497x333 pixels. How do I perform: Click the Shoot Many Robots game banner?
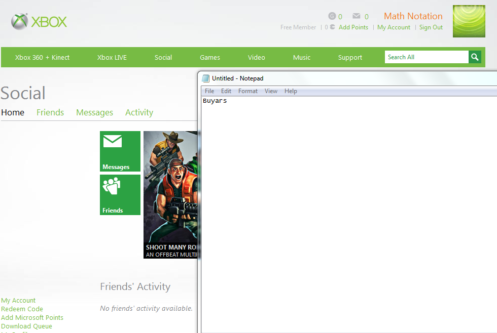pyautogui.click(x=170, y=194)
